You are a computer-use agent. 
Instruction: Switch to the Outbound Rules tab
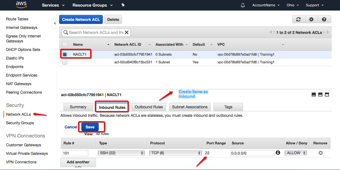[x=149, y=107]
